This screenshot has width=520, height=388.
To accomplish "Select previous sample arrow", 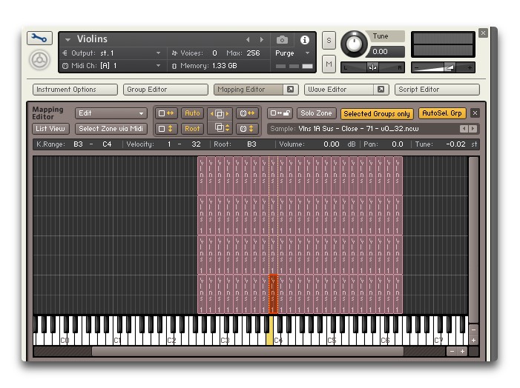I will 464,129.
